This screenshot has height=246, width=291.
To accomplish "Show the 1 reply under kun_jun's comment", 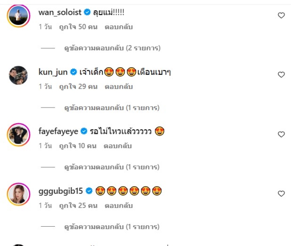I will pyautogui.click(x=112, y=108).
